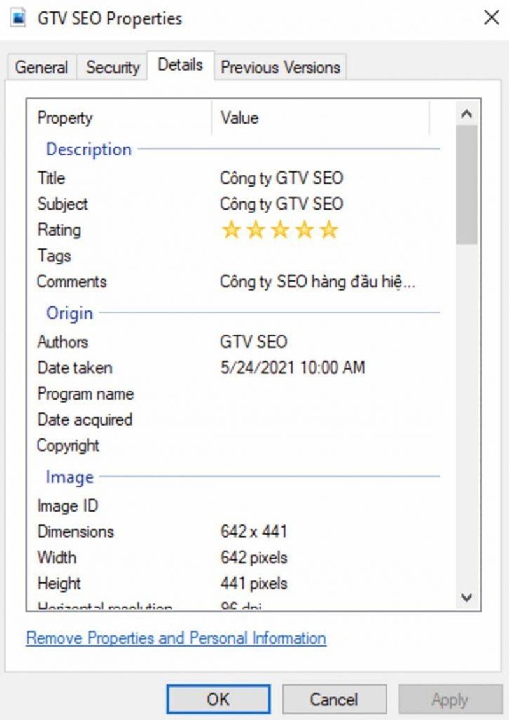Select the Copyright property label
The width and height of the screenshot is (509, 720).
68,445
